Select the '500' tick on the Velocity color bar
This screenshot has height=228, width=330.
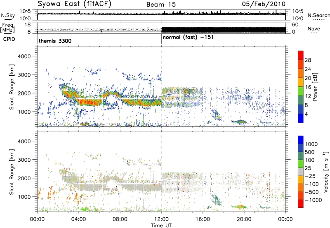click(310, 152)
